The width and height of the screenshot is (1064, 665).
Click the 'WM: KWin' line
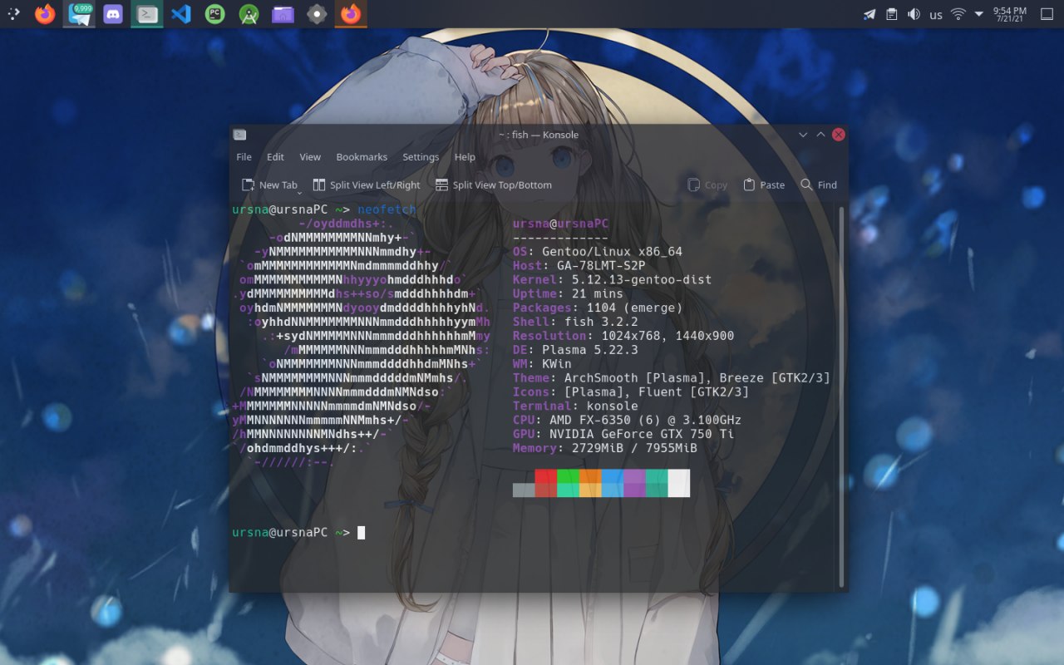[543, 364]
